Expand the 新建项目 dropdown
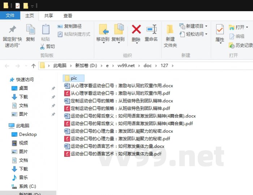 (x=206, y=26)
